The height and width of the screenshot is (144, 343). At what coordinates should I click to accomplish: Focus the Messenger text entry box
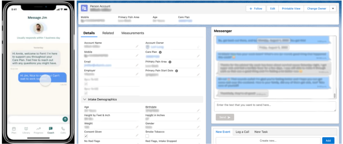[x=275, y=106]
